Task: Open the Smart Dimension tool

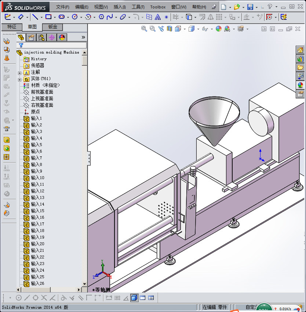Action: [21, 17]
